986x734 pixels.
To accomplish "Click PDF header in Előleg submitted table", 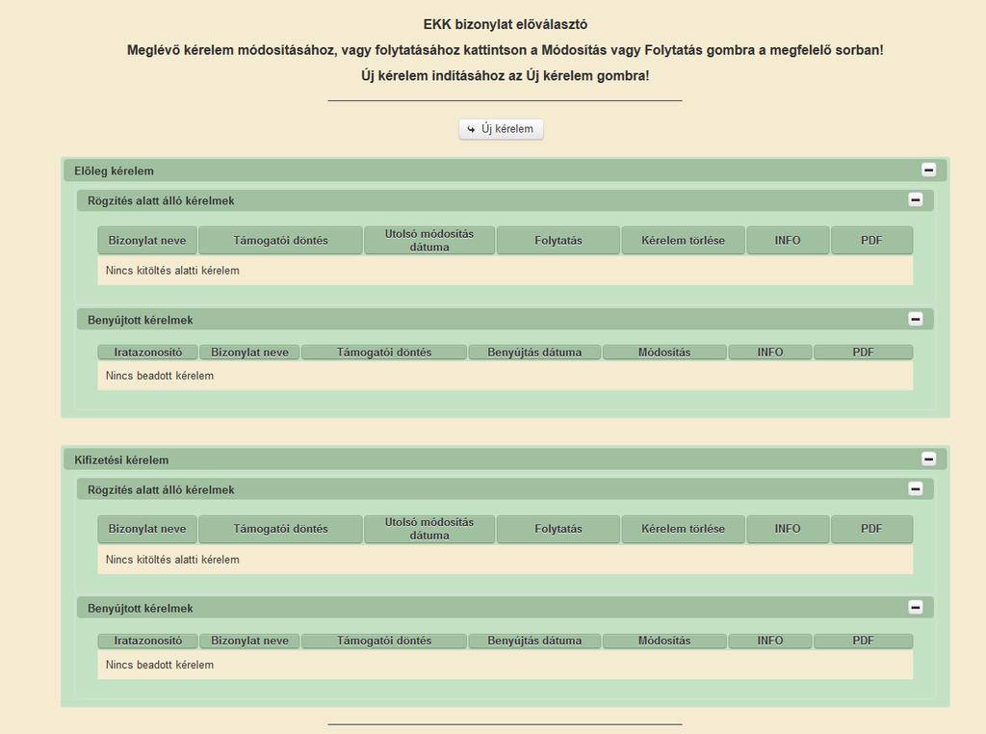I will [x=864, y=353].
